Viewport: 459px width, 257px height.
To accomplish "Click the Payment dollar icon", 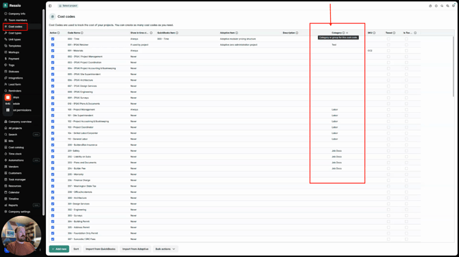I will [5, 59].
